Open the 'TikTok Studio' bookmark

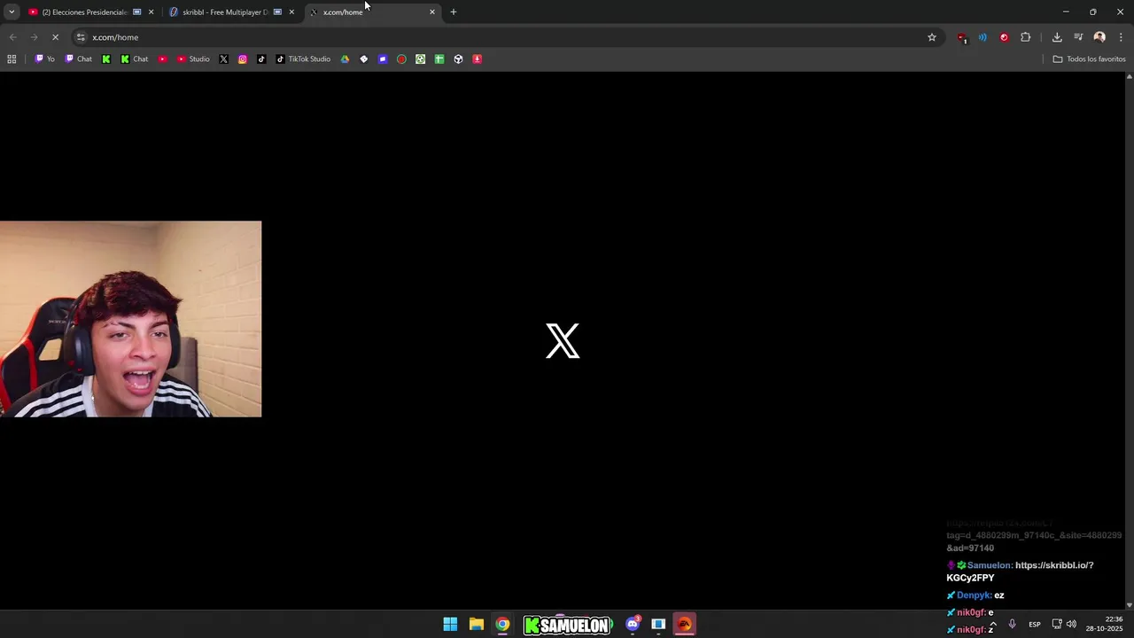coord(303,59)
